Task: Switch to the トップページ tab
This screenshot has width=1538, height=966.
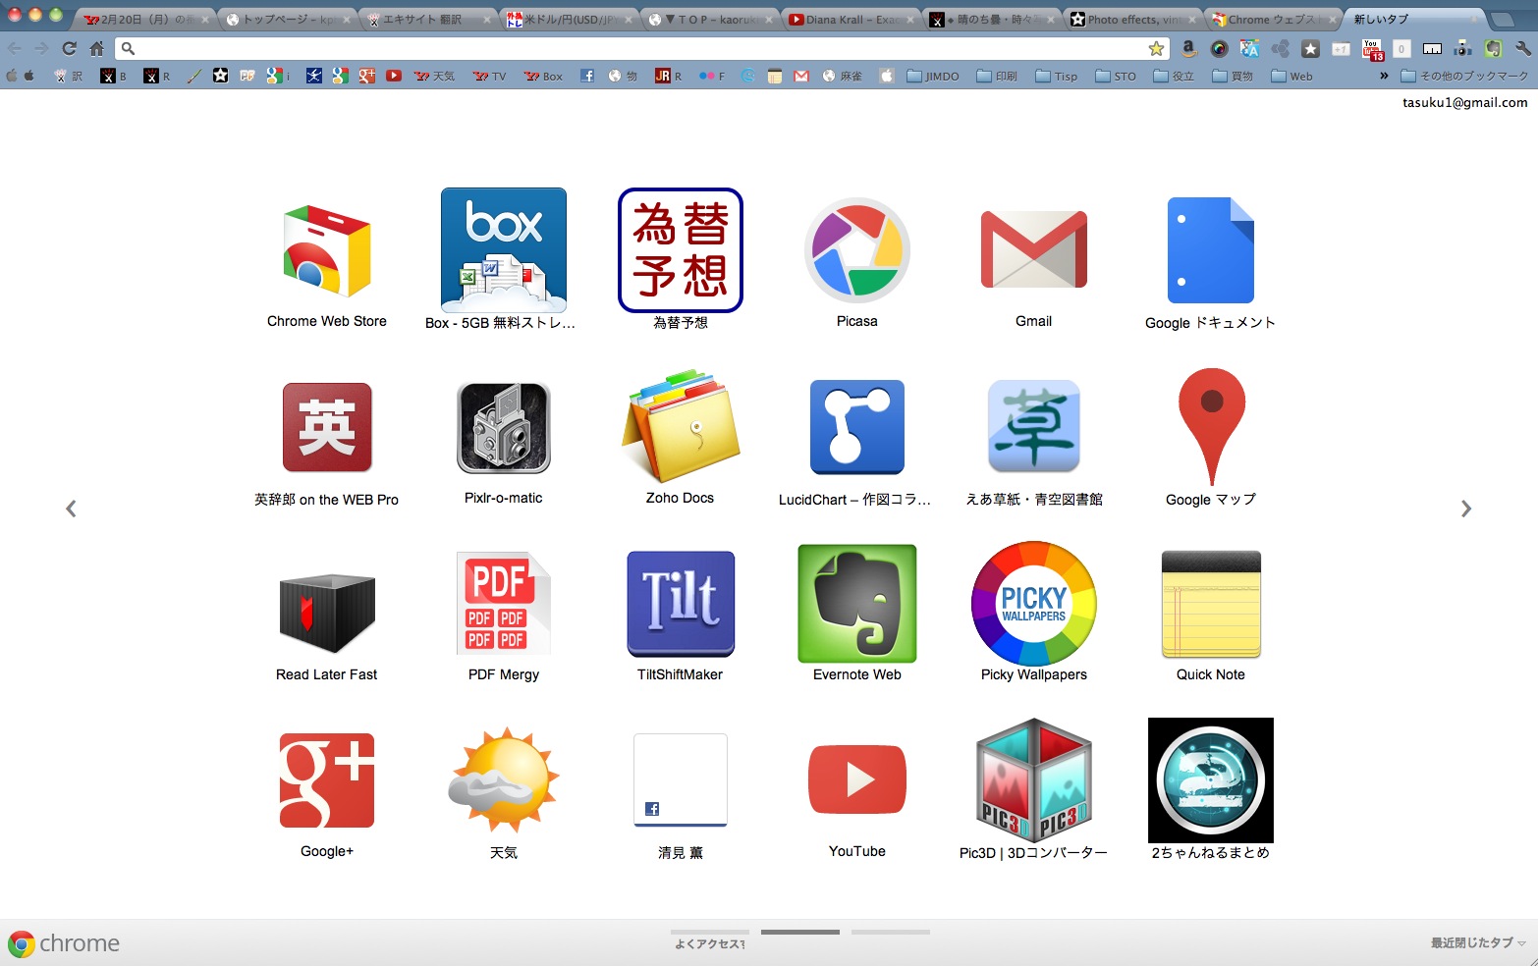Action: (x=285, y=20)
